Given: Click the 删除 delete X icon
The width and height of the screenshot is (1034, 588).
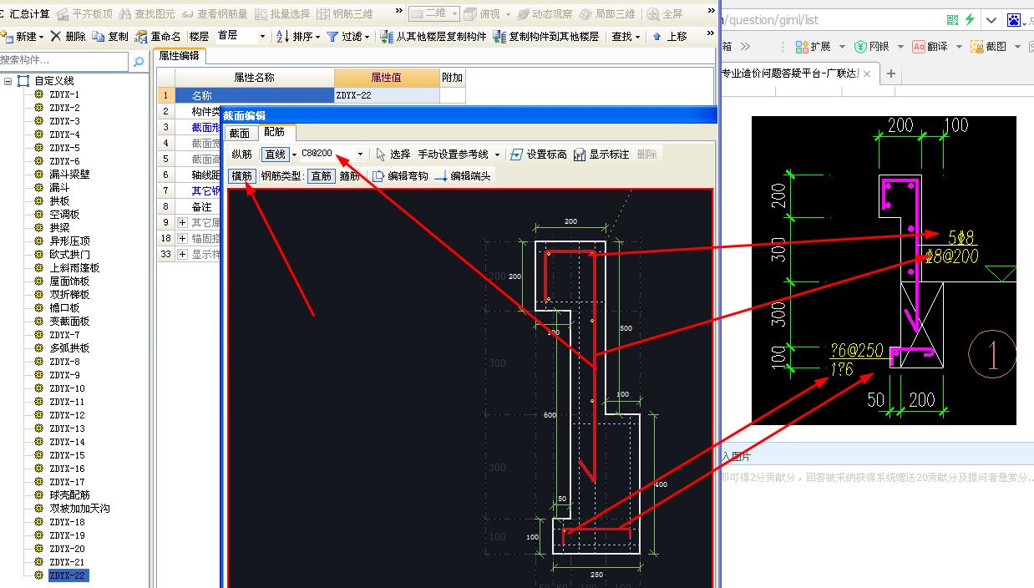Looking at the screenshot, I should [55, 36].
